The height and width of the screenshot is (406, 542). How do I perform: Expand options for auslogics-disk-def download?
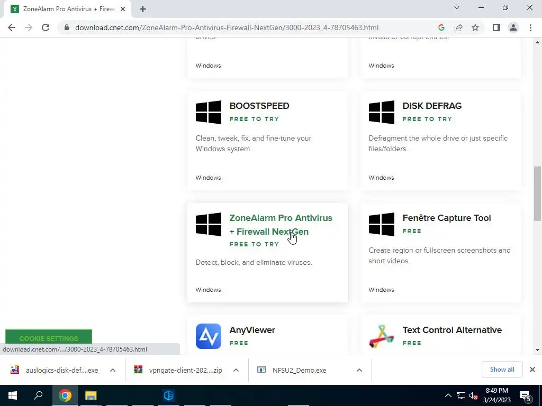pos(113,370)
